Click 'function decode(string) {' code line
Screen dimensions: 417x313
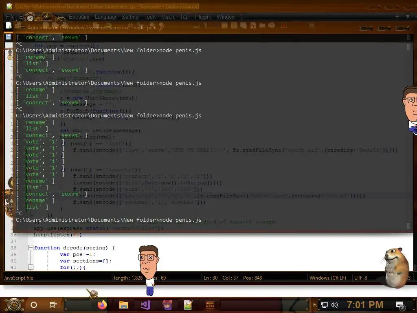point(74,248)
